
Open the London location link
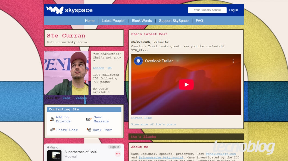click(98, 68)
